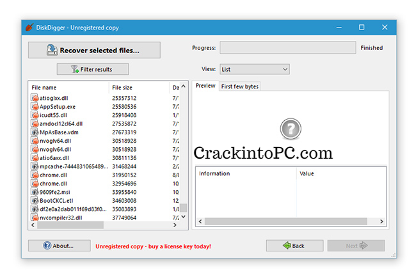Expand the View dropdown showing List
Viewport: 416px width, 270px height.
(x=255, y=69)
